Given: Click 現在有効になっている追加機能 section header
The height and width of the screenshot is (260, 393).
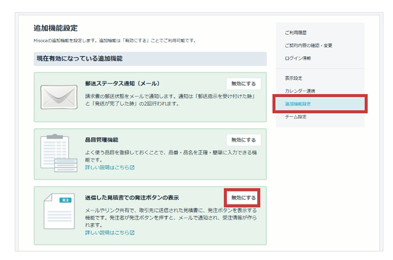Looking at the screenshot, I should pos(150,59).
